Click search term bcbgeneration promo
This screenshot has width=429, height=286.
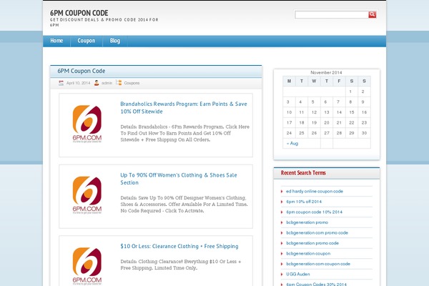tap(307, 222)
